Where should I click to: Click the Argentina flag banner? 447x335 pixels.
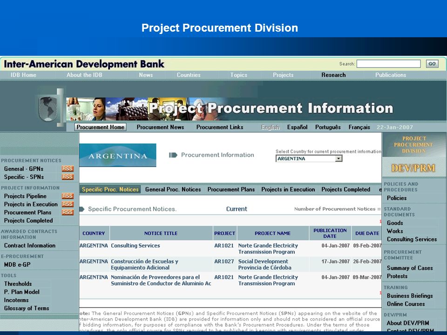[118, 155]
